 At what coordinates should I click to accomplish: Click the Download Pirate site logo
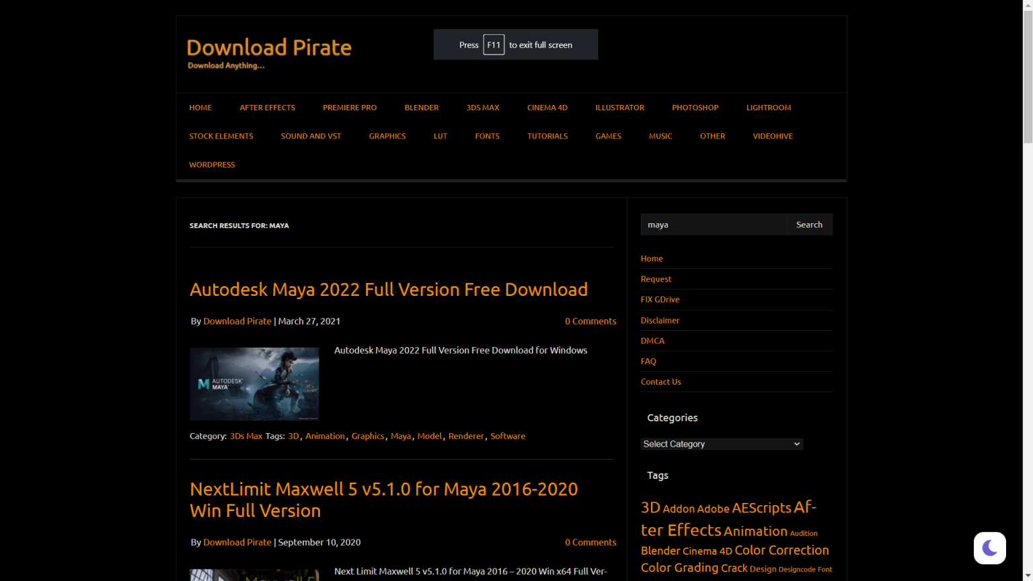coord(269,47)
